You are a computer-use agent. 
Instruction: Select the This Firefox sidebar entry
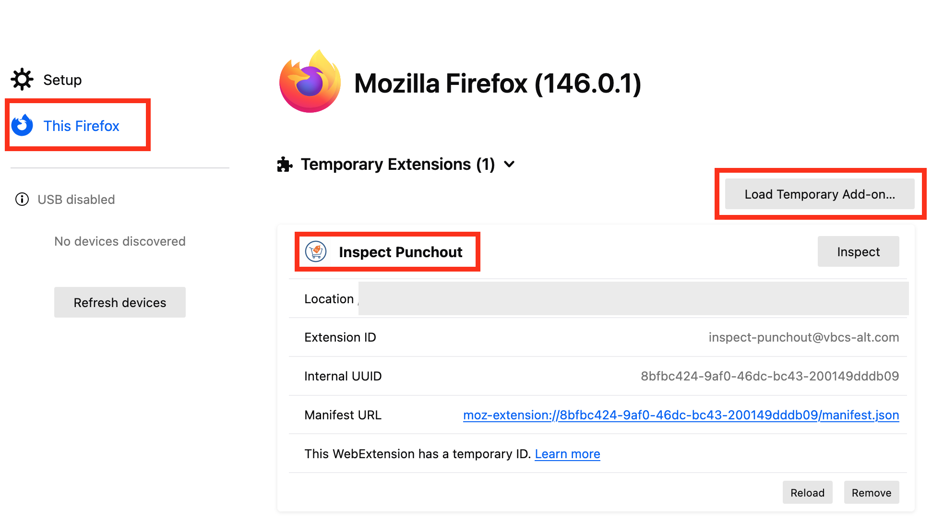coord(81,125)
